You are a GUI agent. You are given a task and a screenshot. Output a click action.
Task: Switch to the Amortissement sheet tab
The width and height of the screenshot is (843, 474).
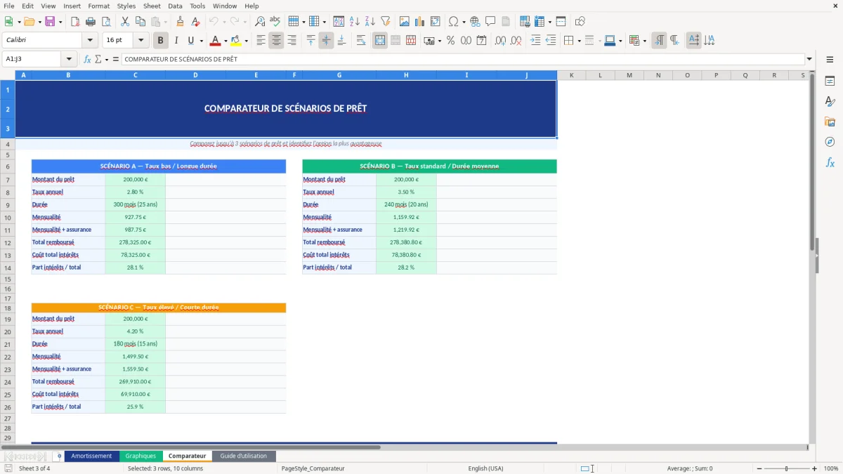coord(91,456)
